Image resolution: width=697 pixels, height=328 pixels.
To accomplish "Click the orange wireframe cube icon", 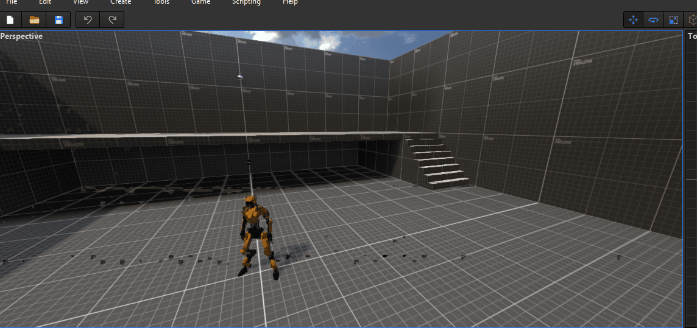I will (x=692, y=20).
